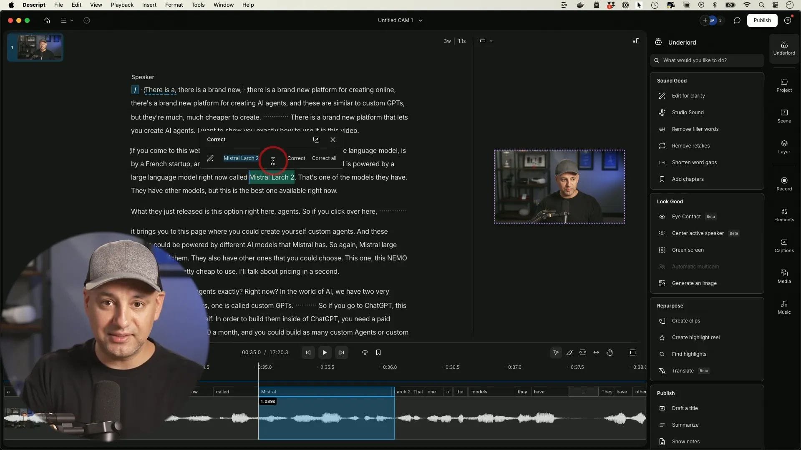The height and width of the screenshot is (450, 801).
Task: Open the Insert menu
Action: (x=149, y=5)
